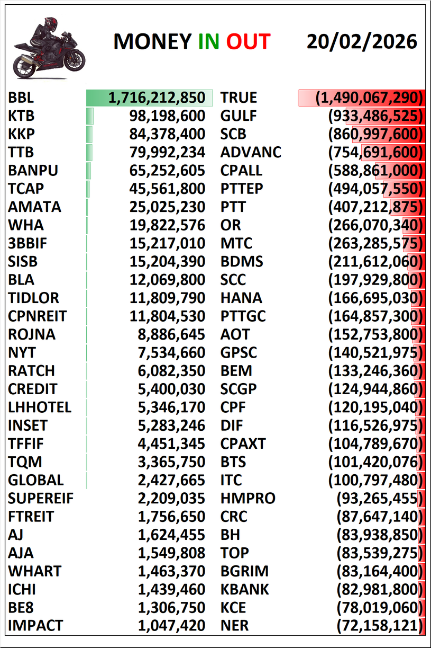
Task: Click the NER outflow value
Action: click(x=380, y=626)
